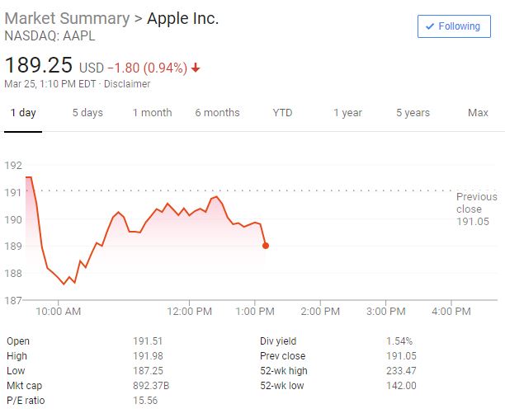Click the checkmark icon in Following

[429, 26]
